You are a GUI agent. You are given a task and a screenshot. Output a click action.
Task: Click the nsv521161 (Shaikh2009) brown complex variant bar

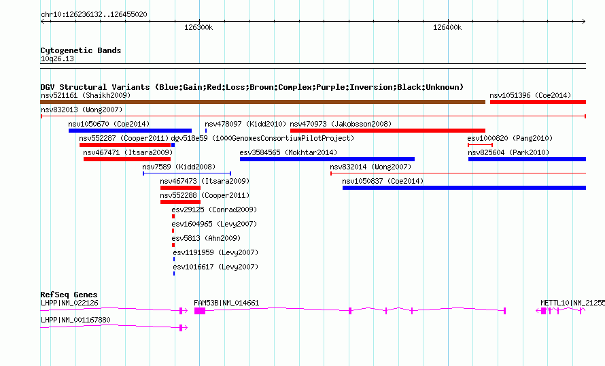262,102
